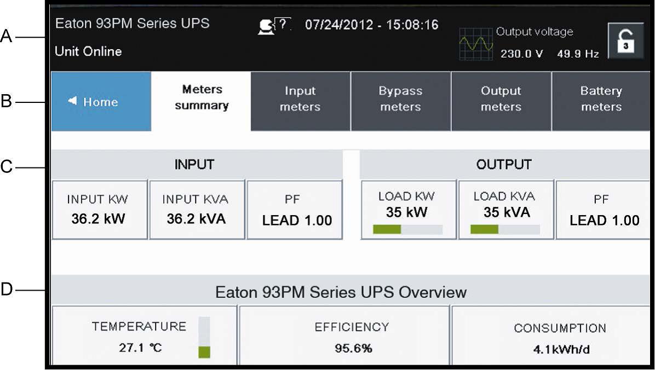This screenshot has width=655, height=370.
Task: Select the INPUT KW tile
Action: (100, 210)
